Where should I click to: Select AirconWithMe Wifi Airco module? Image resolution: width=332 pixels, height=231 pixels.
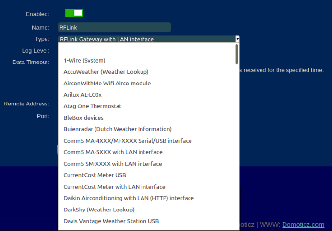coord(149,83)
